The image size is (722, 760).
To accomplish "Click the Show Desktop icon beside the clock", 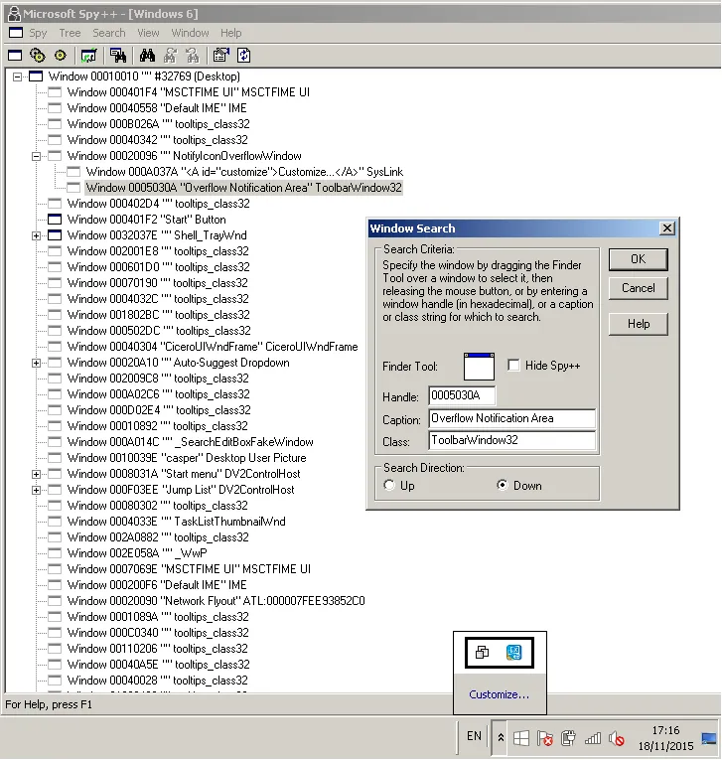I will tap(709, 739).
